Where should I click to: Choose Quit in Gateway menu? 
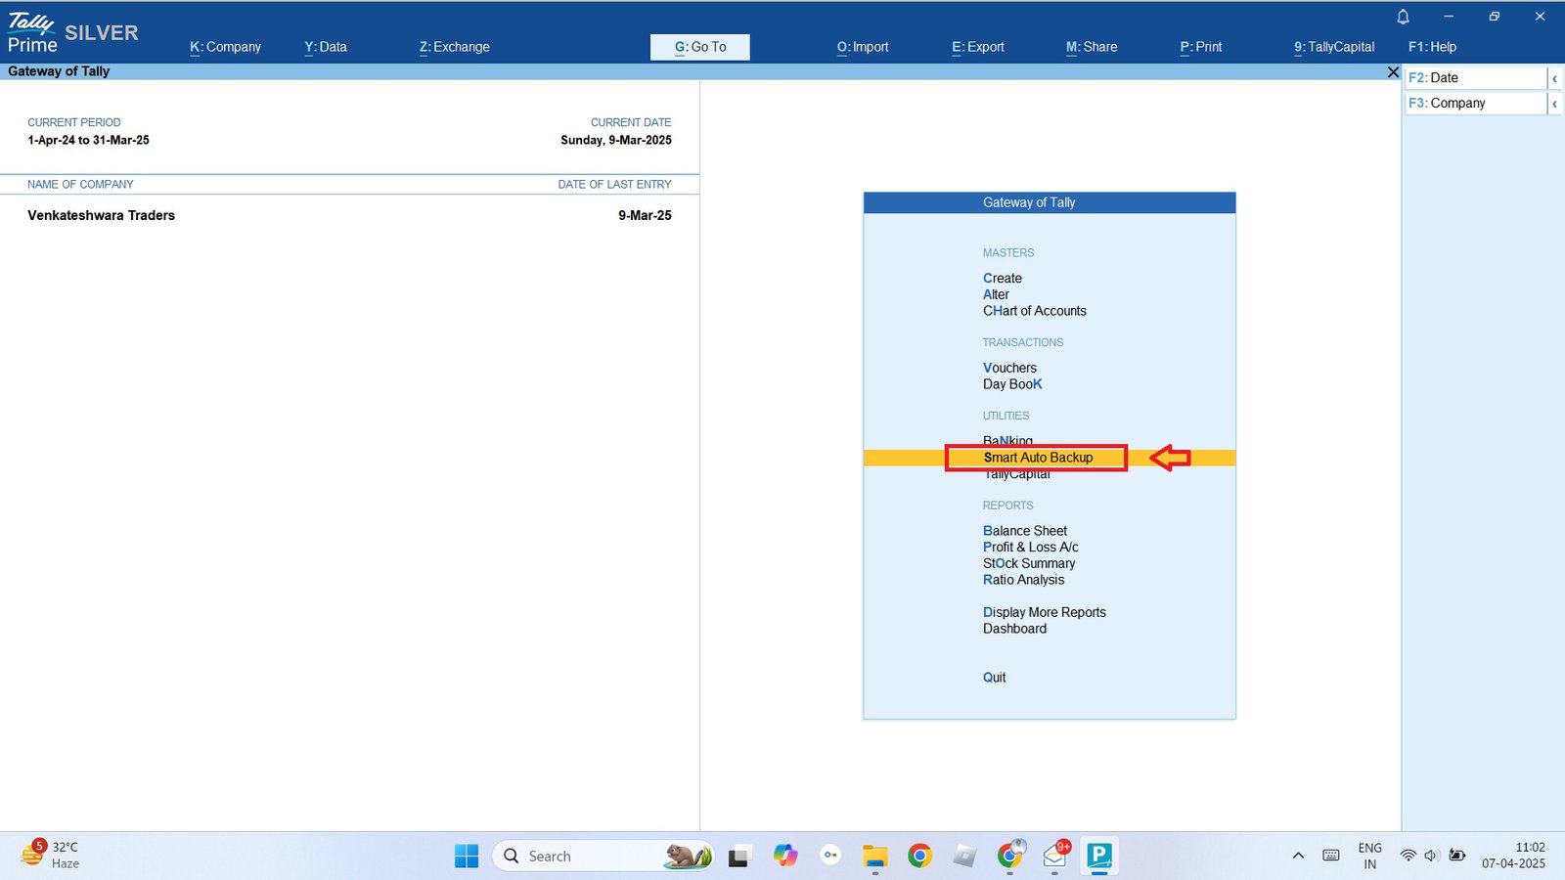pyautogui.click(x=994, y=678)
